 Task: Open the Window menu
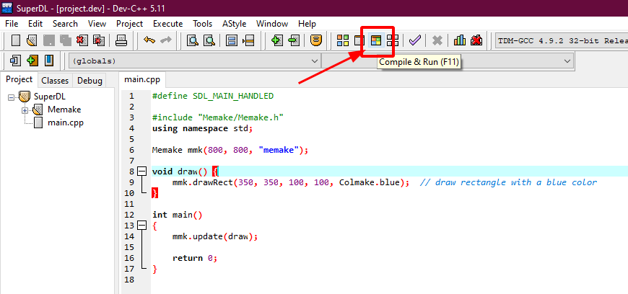pyautogui.click(x=272, y=24)
